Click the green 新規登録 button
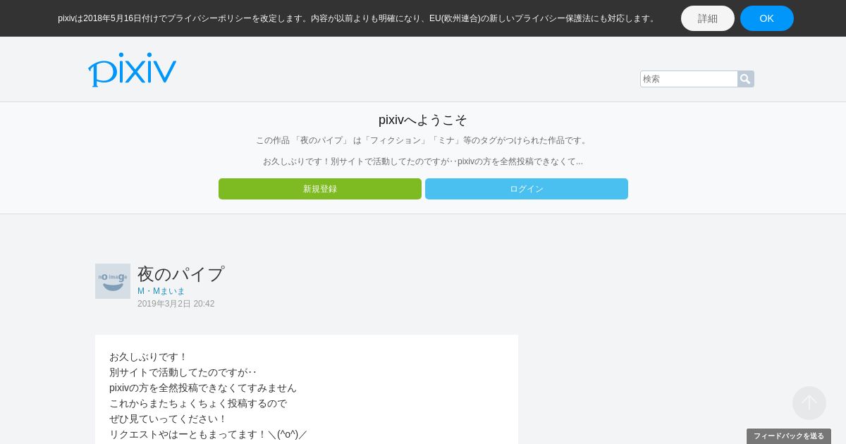 [320, 189]
